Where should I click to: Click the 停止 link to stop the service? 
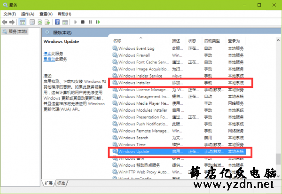[x=47, y=54]
